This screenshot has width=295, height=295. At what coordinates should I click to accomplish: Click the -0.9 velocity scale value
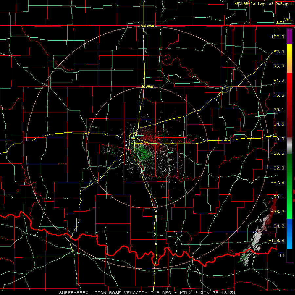click(x=279, y=139)
